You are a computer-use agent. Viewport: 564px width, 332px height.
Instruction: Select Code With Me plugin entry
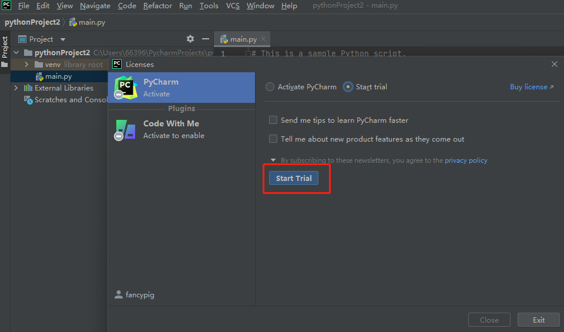182,129
